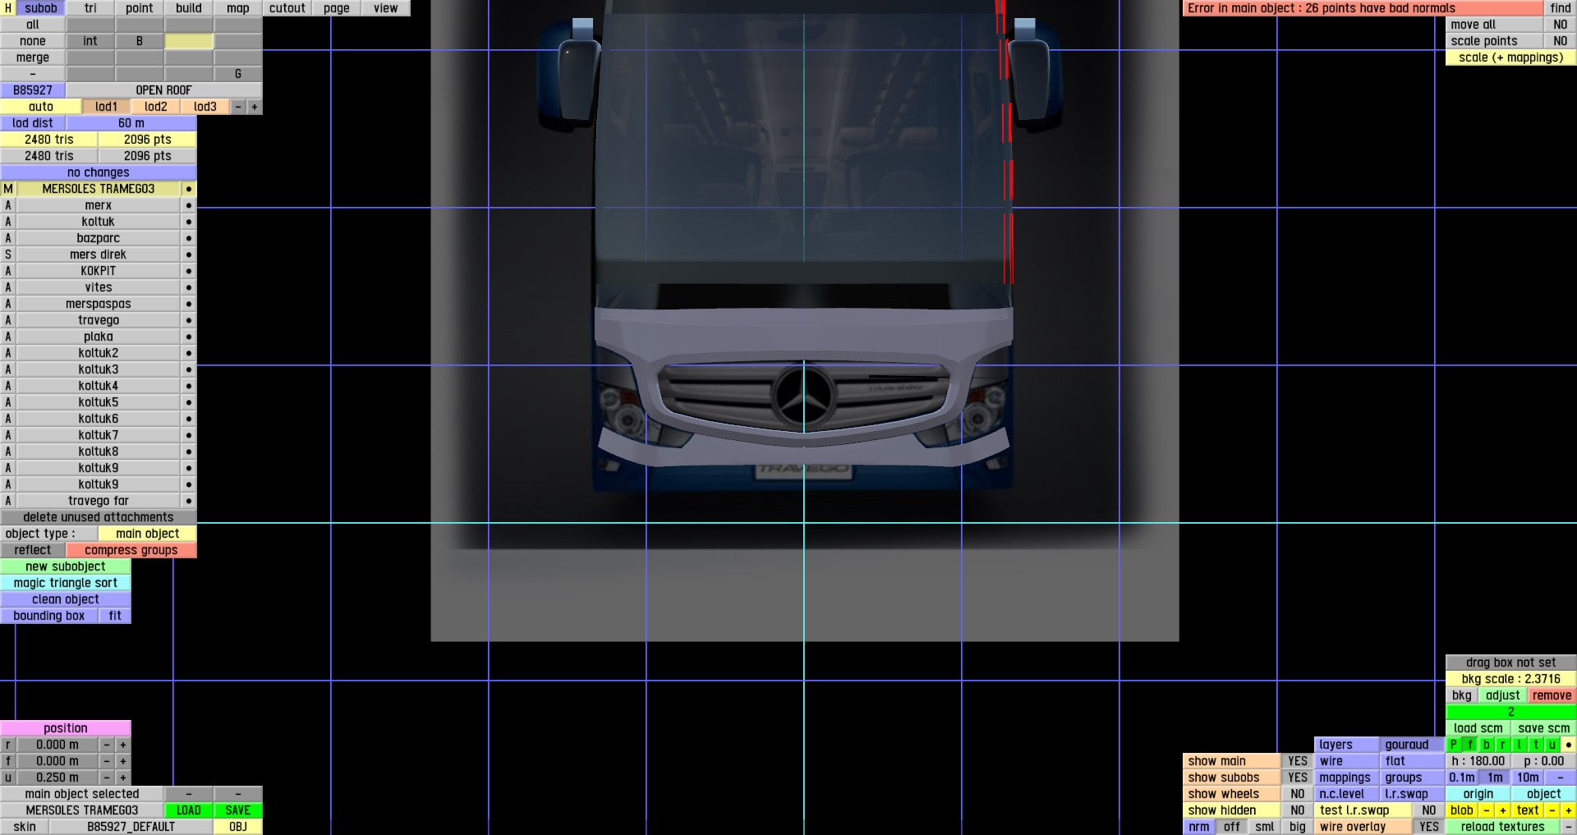Click the reload textures button

(x=1503, y=827)
